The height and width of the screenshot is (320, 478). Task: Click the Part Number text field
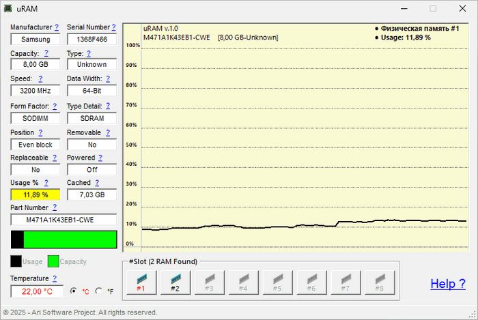(64, 220)
